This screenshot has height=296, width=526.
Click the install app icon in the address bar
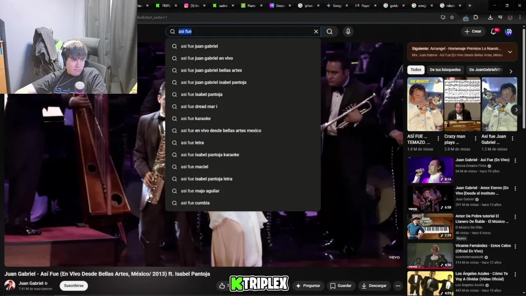pos(443,17)
